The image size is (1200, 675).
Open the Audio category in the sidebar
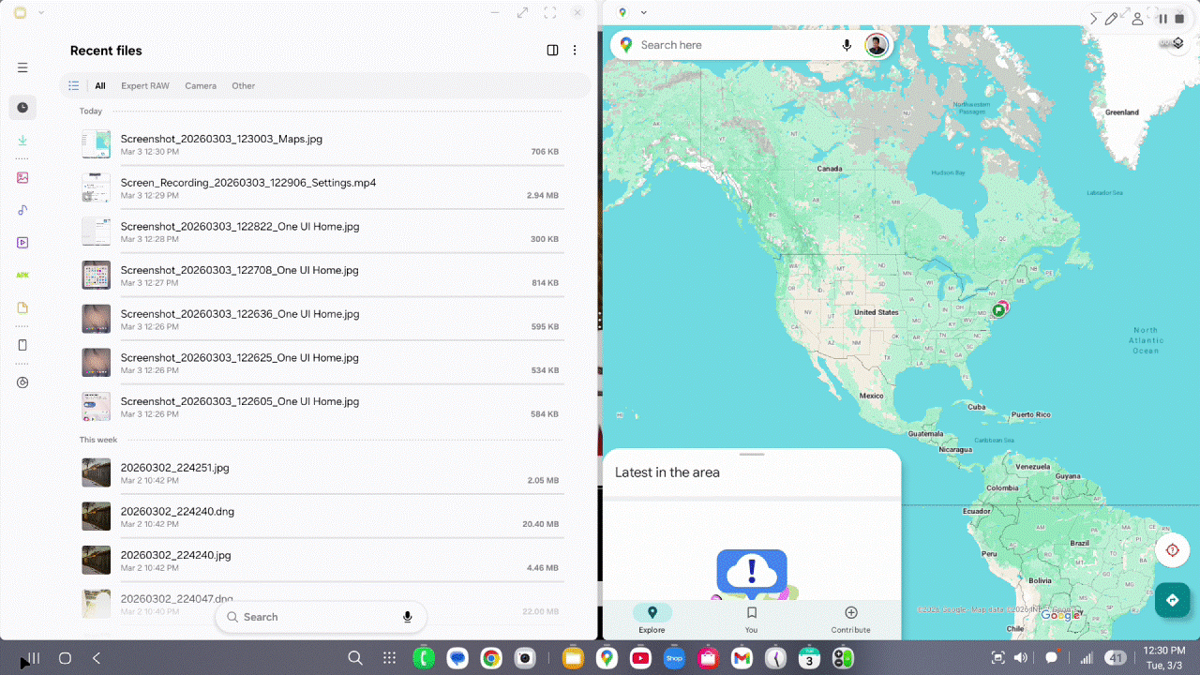pos(22,210)
